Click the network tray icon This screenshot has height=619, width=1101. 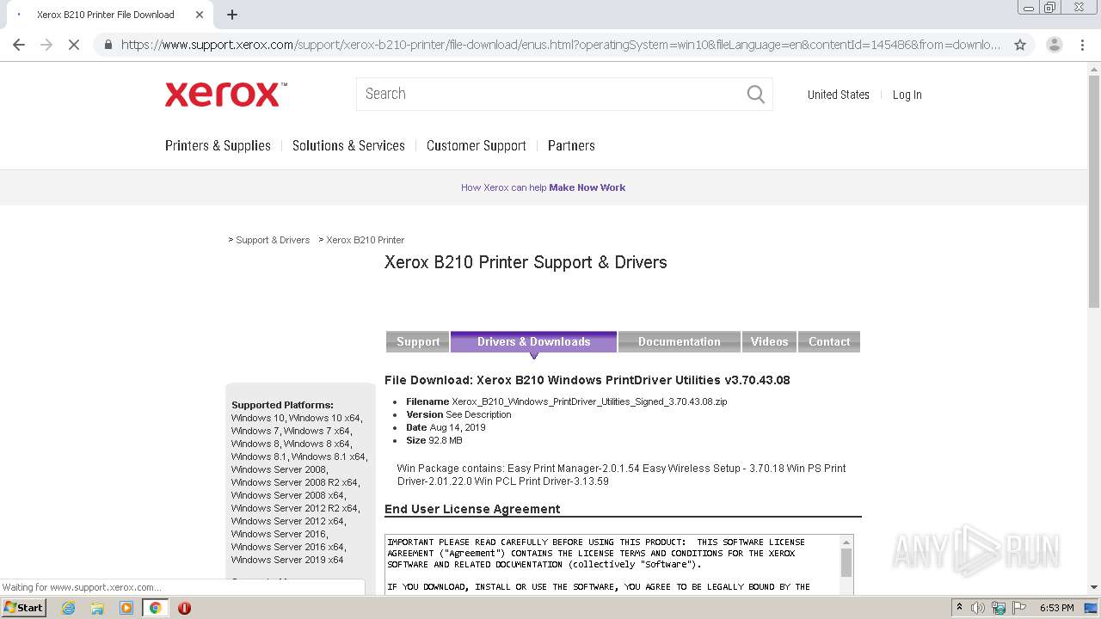999,608
